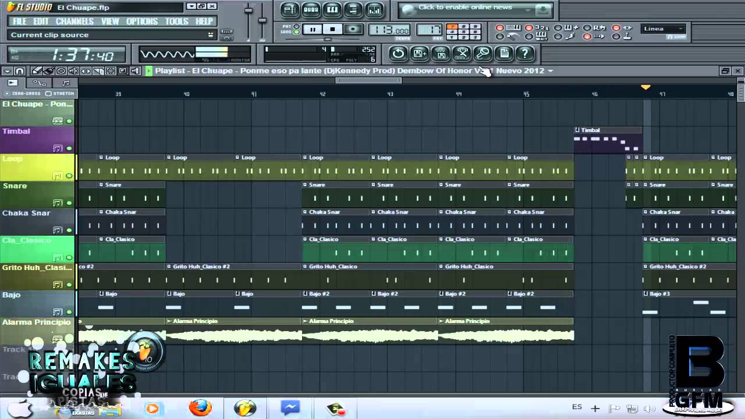Choose the zoom tool in playlist toolbar

pos(122,71)
